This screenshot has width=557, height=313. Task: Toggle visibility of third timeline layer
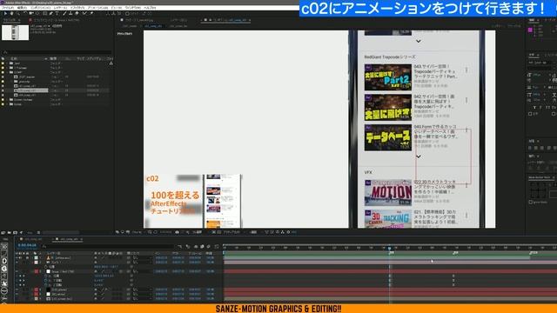click(17, 271)
